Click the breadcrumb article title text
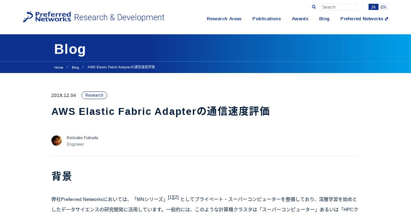 121,67
